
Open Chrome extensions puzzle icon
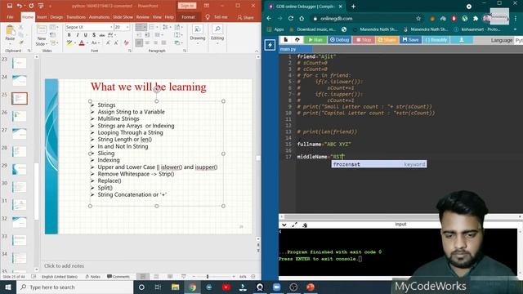pos(476,18)
